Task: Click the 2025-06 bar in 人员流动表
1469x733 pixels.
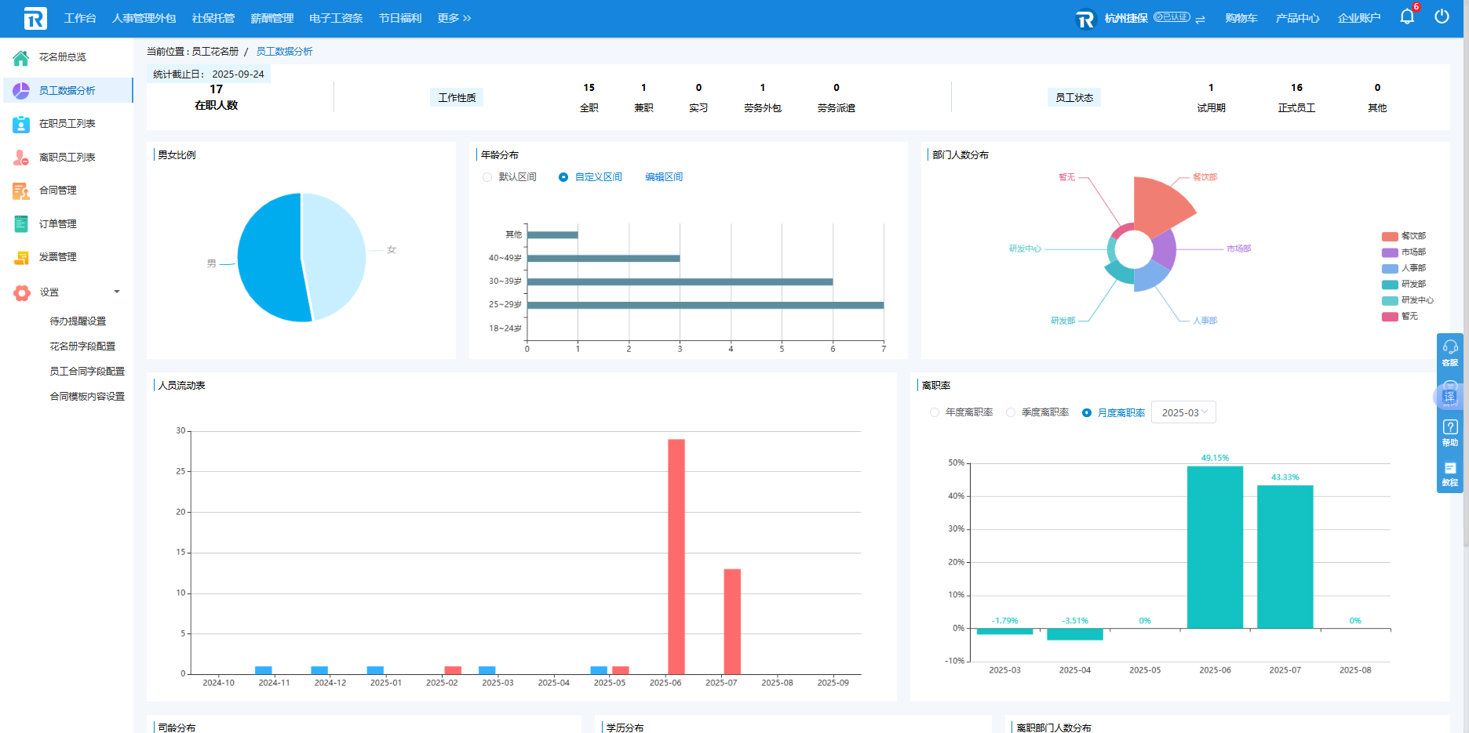Action: click(x=676, y=556)
